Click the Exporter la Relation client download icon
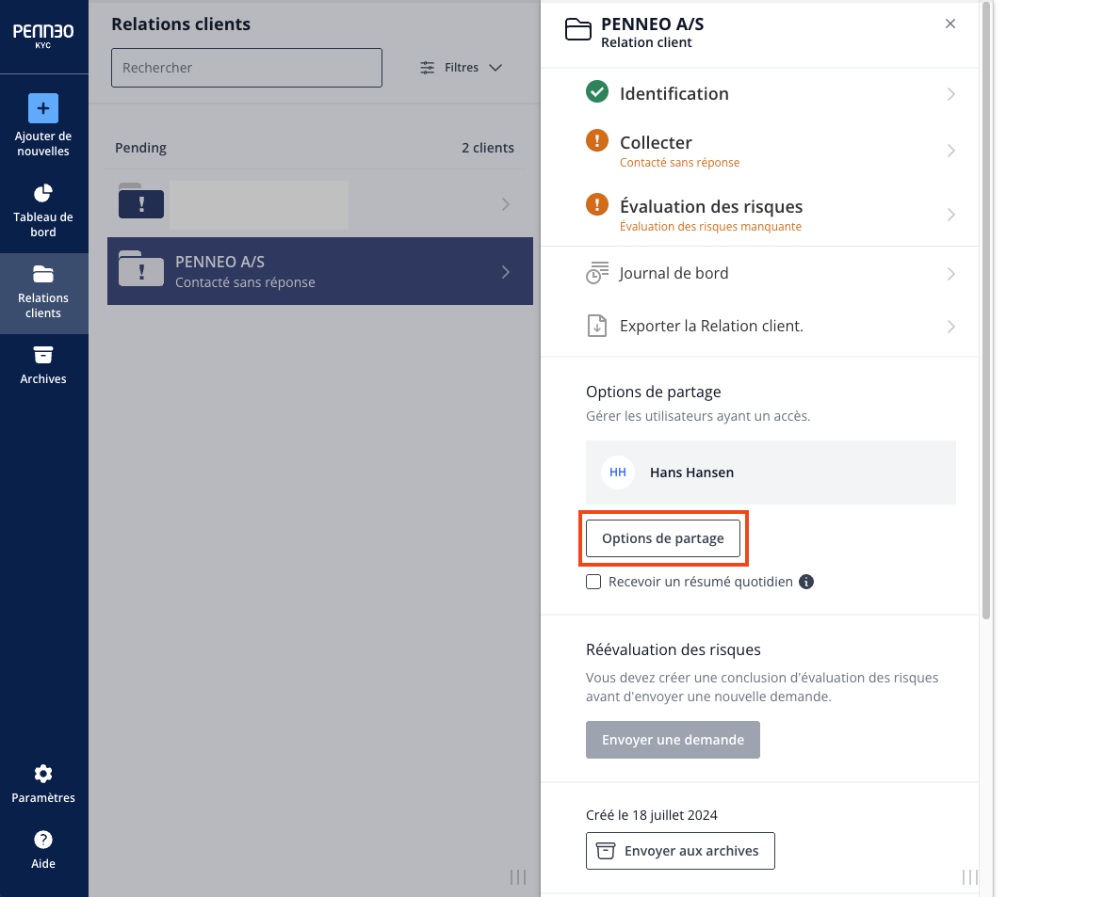This screenshot has width=1104, height=897. click(597, 326)
